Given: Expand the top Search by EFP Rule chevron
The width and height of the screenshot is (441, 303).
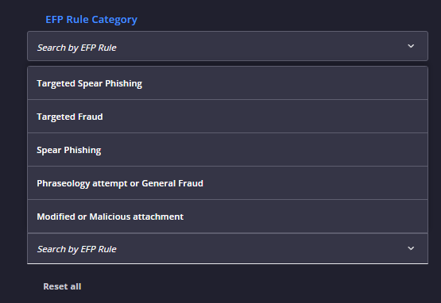Looking at the screenshot, I should [411, 46].
